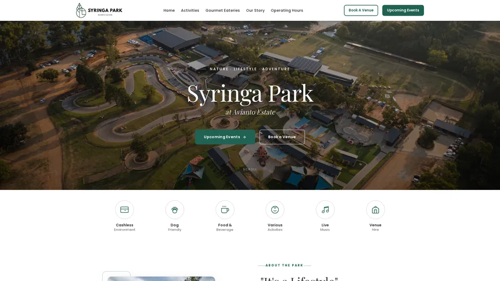Click Upcoming Events header button

click(403, 10)
